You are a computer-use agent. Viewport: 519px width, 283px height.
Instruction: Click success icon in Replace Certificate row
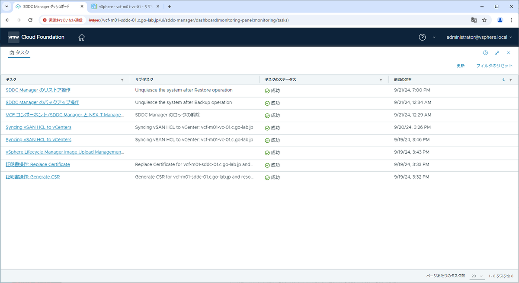click(x=267, y=165)
